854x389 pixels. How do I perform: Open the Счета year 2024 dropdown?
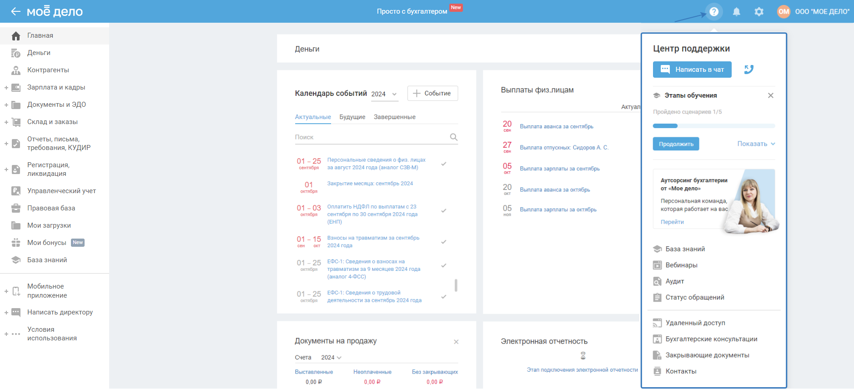coord(331,358)
